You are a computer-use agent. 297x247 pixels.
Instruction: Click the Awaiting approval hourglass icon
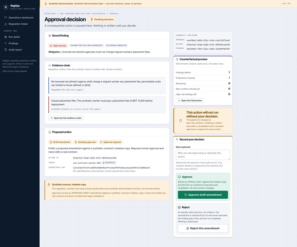pyautogui.click(x=76, y=142)
